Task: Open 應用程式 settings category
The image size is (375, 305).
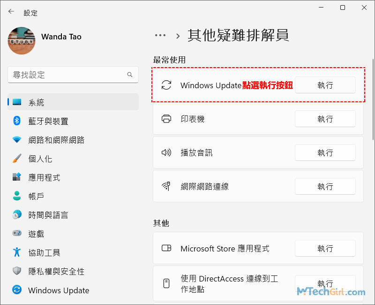Action: [x=44, y=177]
